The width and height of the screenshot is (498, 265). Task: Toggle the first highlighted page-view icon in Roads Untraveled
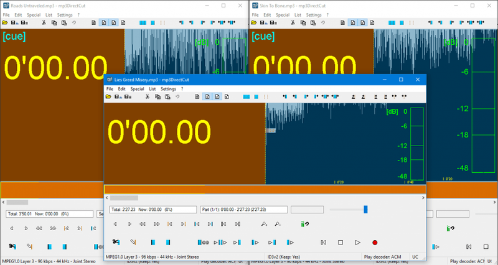coord(104,22)
